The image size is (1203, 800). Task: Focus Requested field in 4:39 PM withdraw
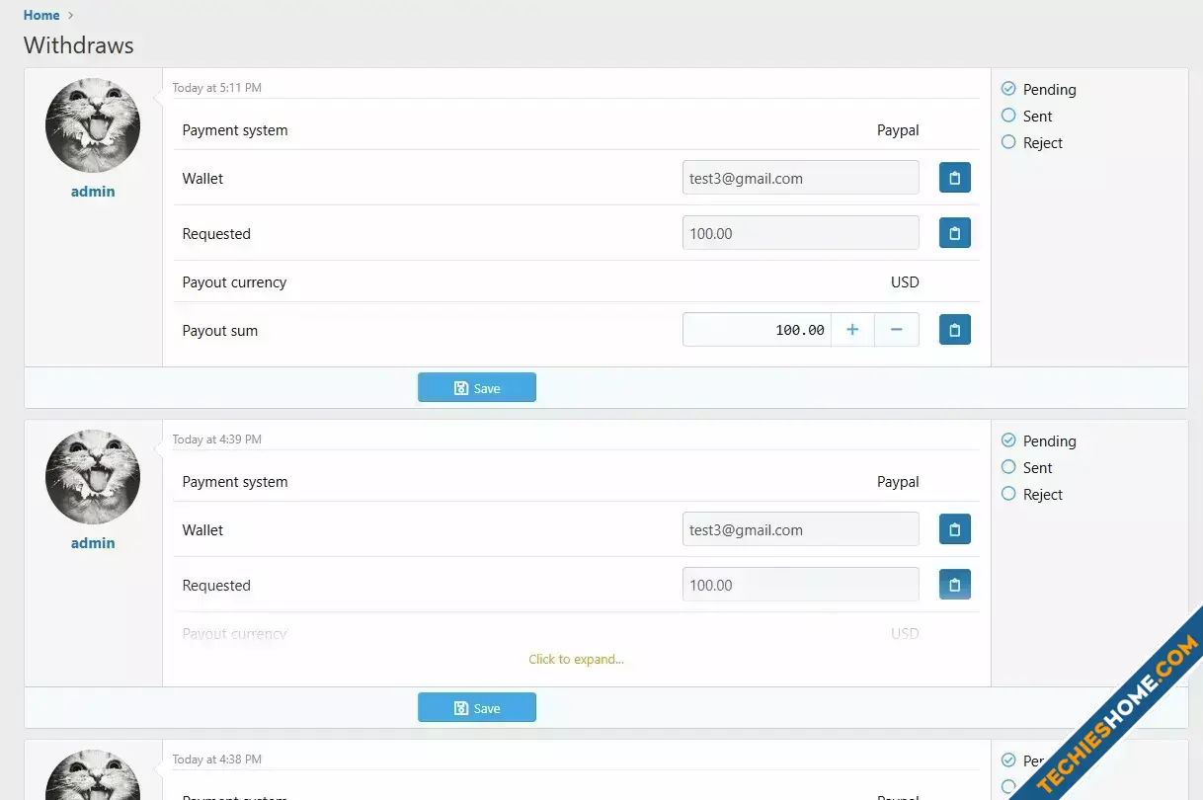(x=801, y=585)
